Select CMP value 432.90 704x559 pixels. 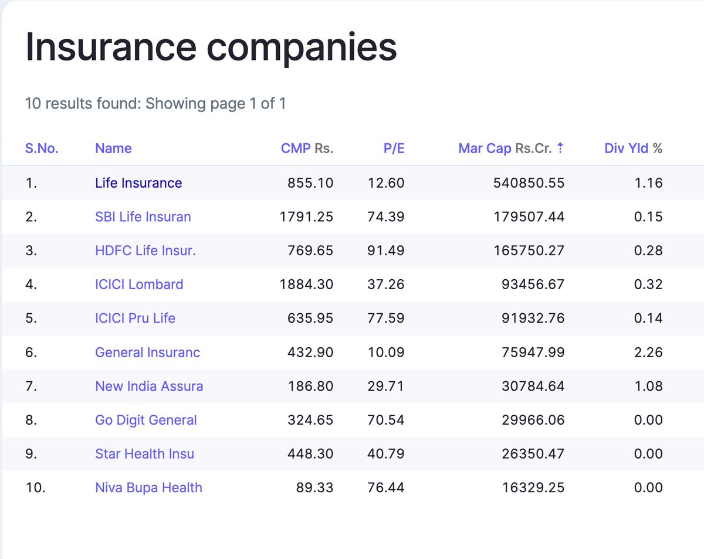pyautogui.click(x=310, y=353)
